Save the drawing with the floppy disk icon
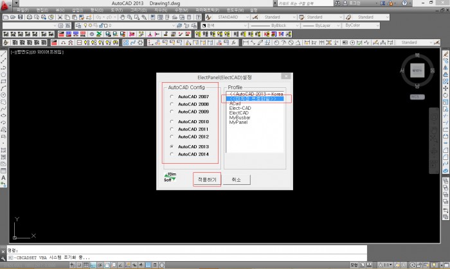The image size is (450, 269). [20, 17]
